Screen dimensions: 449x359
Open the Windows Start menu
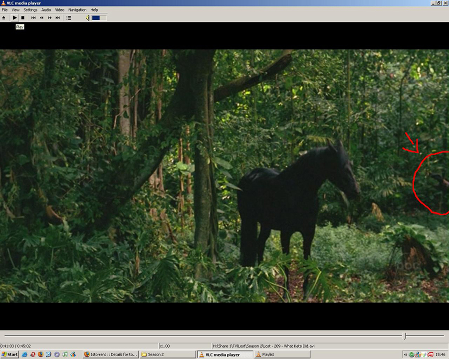[10, 355]
